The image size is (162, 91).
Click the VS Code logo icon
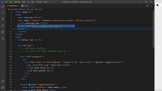coord(2,2)
